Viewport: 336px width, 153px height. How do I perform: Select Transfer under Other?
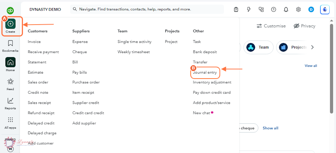(x=200, y=62)
